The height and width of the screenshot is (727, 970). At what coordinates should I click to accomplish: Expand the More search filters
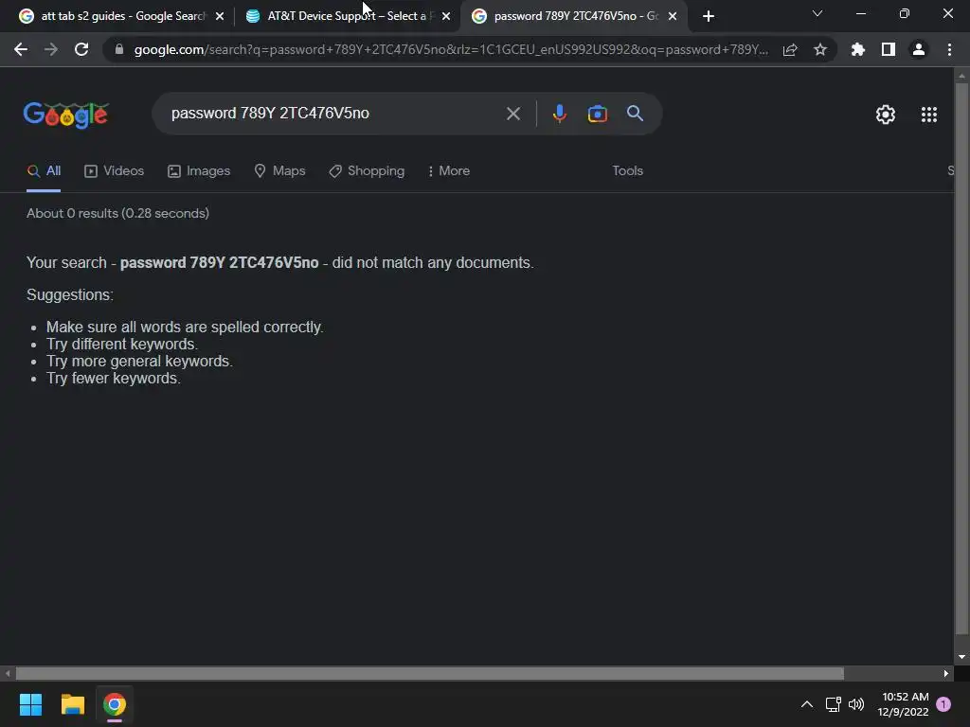coord(448,170)
